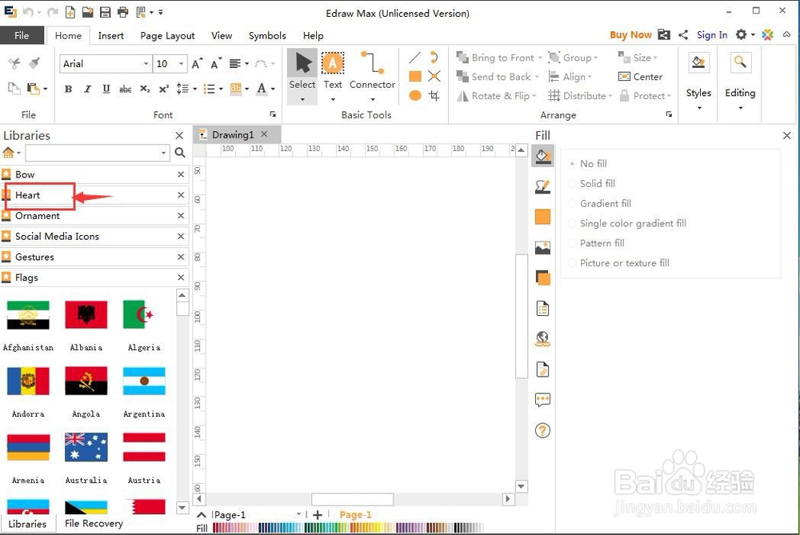This screenshot has width=800, height=535.
Task: Open the File menu
Action: (x=22, y=35)
